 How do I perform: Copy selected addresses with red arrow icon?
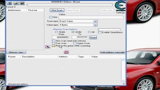pos(47,47)
